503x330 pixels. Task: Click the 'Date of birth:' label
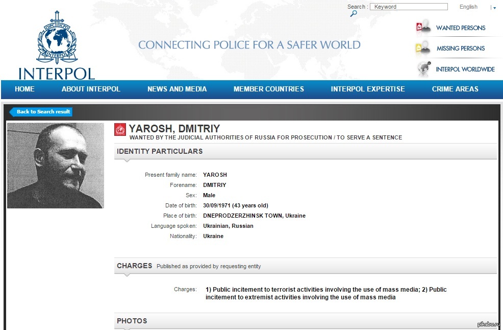coord(181,206)
